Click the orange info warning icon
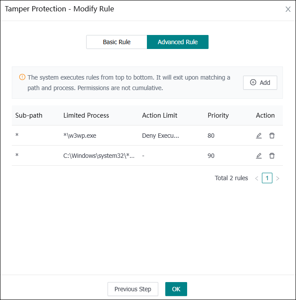Image resolution: width=296 pixels, height=300 pixels. pyautogui.click(x=22, y=77)
